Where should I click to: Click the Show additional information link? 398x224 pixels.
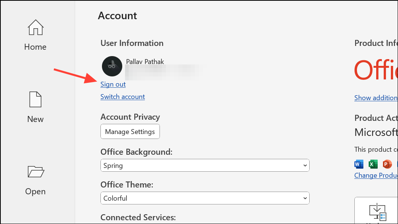coord(375,98)
